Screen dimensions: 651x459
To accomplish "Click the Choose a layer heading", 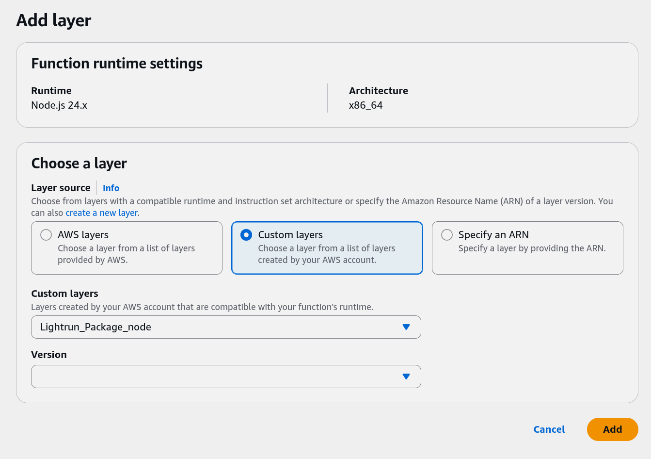I will pyautogui.click(x=79, y=164).
